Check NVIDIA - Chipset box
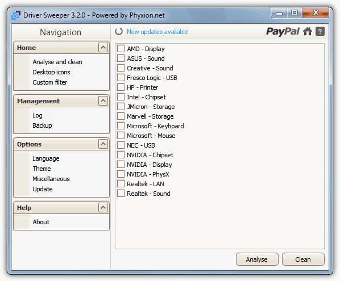 click(x=121, y=155)
